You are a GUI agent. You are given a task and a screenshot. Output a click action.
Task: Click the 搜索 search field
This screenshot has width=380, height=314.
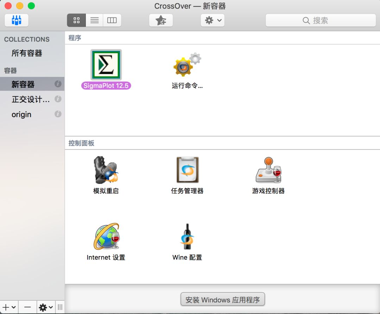point(321,20)
